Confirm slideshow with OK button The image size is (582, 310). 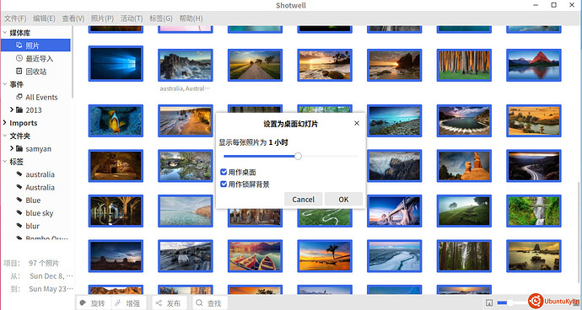pos(343,199)
